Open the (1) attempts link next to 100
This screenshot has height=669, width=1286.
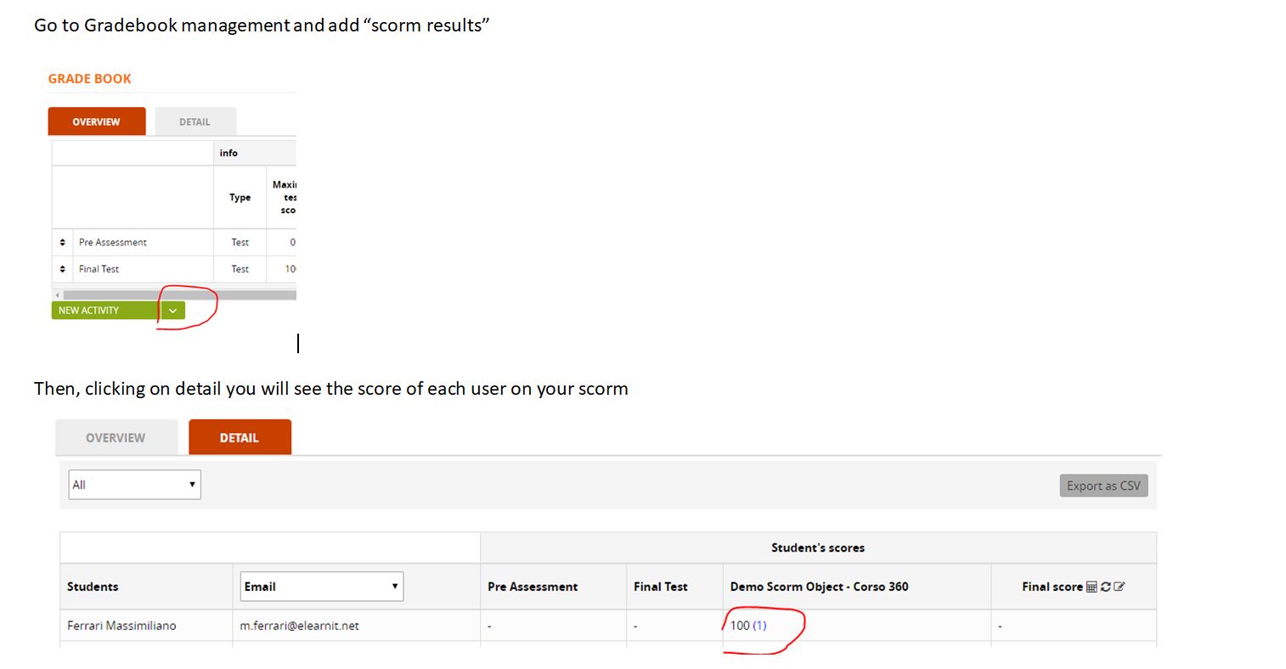[759, 626]
